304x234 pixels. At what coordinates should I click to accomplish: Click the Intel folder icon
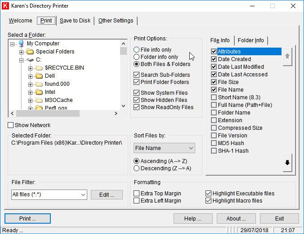[x=39, y=92]
